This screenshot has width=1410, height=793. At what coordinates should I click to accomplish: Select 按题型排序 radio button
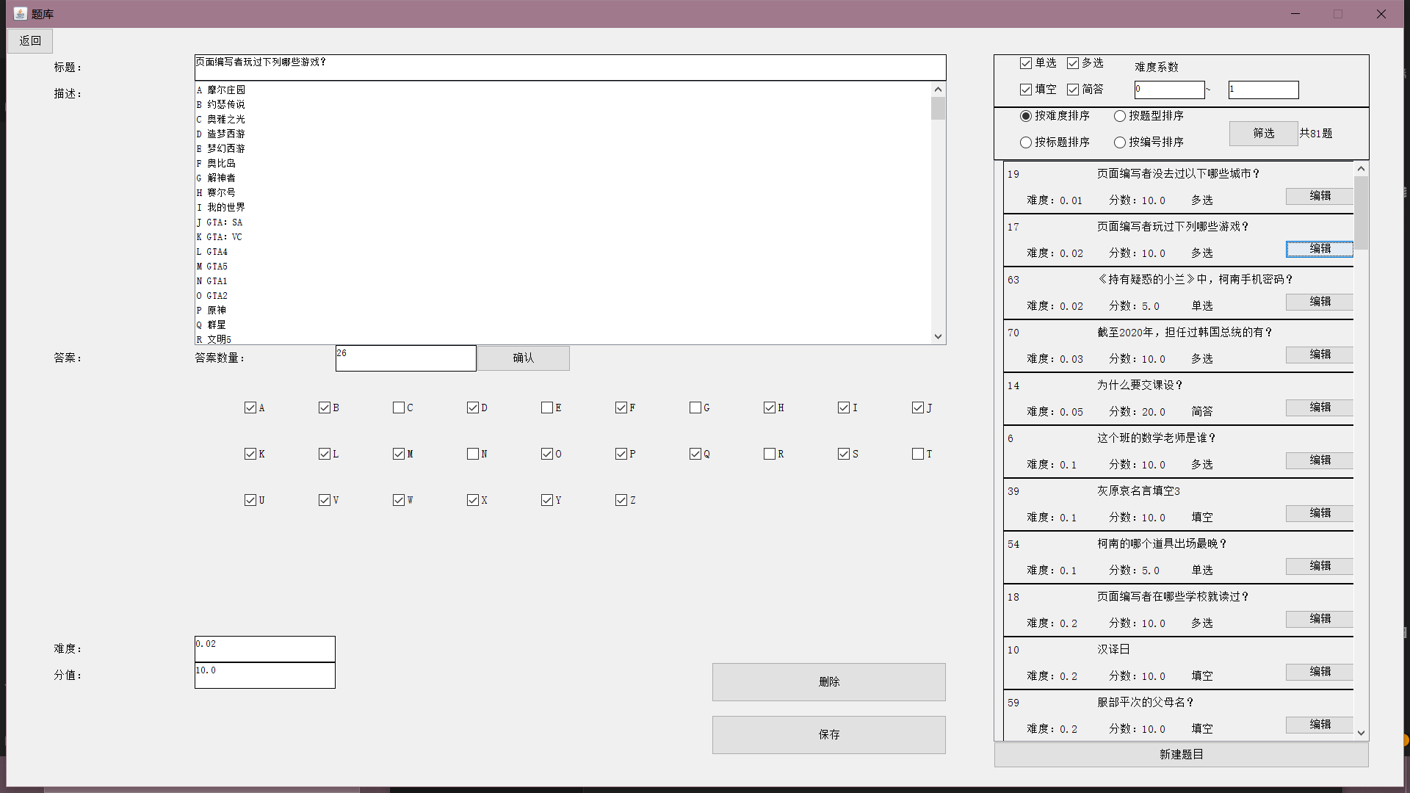tap(1120, 116)
